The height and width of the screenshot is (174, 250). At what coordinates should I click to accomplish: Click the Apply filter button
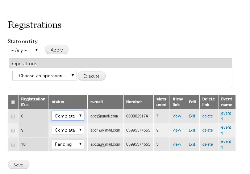click(57, 50)
